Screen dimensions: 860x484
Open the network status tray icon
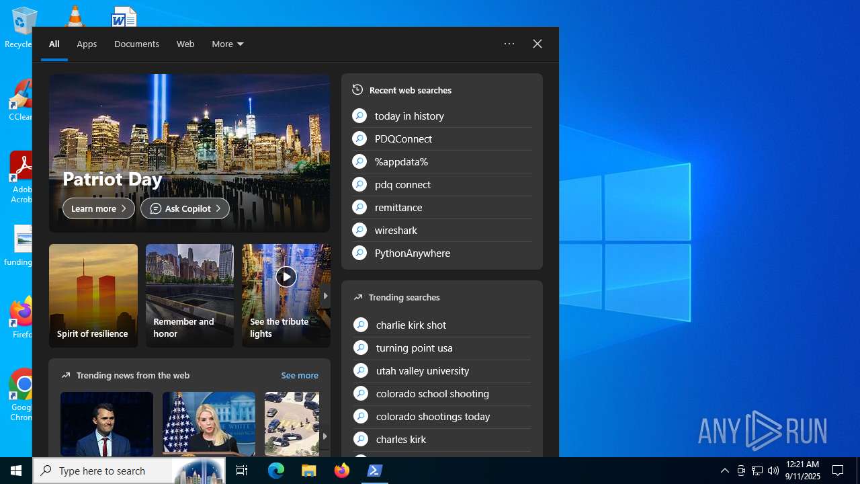(757, 471)
